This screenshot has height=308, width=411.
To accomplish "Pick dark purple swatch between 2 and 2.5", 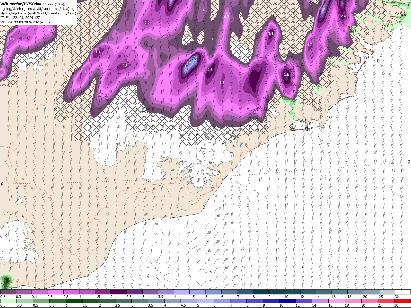I will (x=118, y=292).
